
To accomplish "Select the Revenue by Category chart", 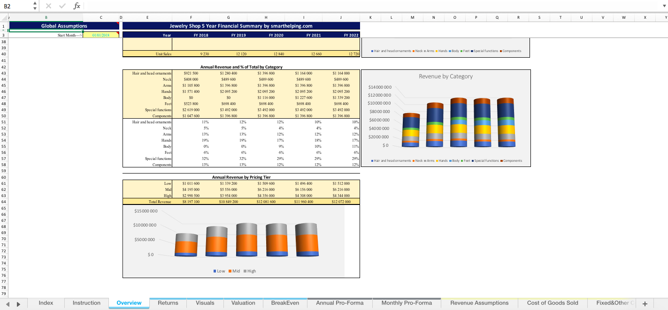I will pos(446,117).
